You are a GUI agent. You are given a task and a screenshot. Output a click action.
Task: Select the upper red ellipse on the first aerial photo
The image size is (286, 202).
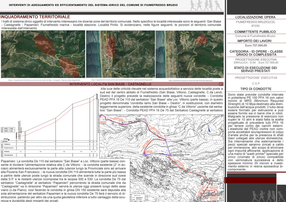tap(44, 45)
